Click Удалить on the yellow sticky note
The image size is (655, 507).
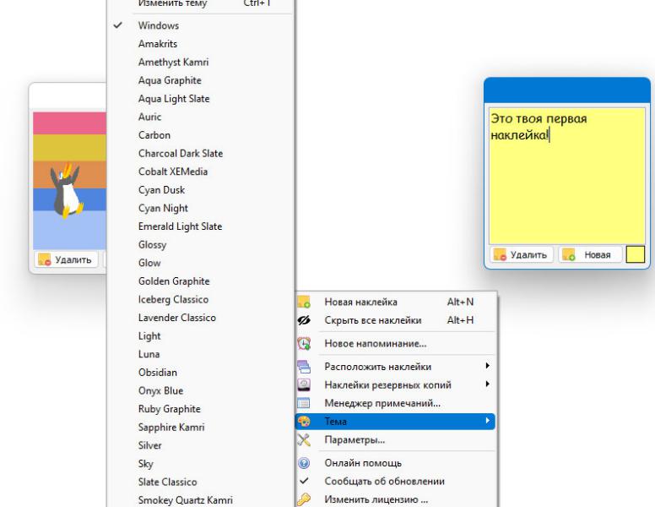coord(522,254)
